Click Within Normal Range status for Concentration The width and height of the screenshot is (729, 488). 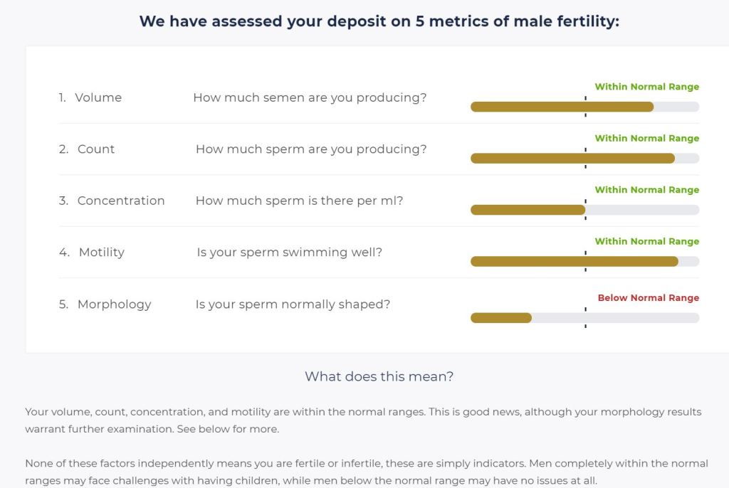(x=646, y=190)
